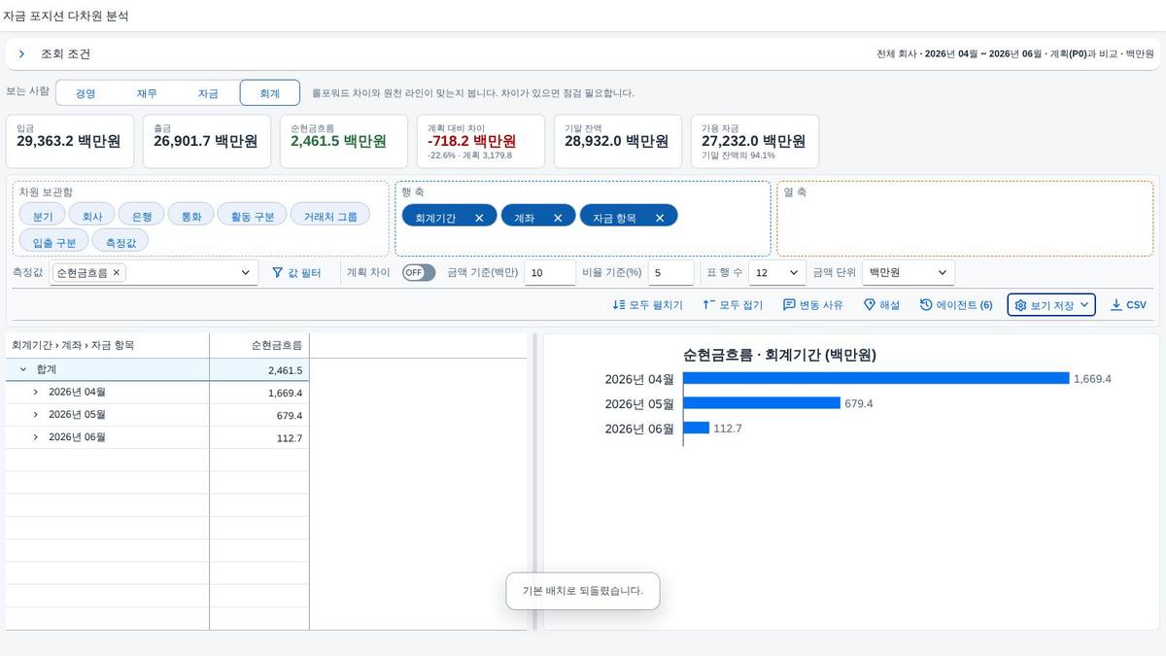
Task: Select the 경영 persona tab
Action: click(86, 93)
